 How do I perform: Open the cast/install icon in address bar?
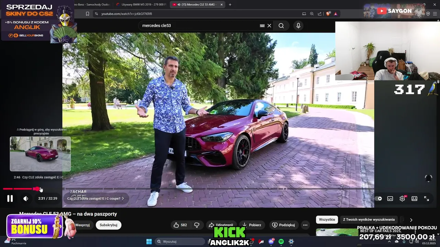coord(304,14)
